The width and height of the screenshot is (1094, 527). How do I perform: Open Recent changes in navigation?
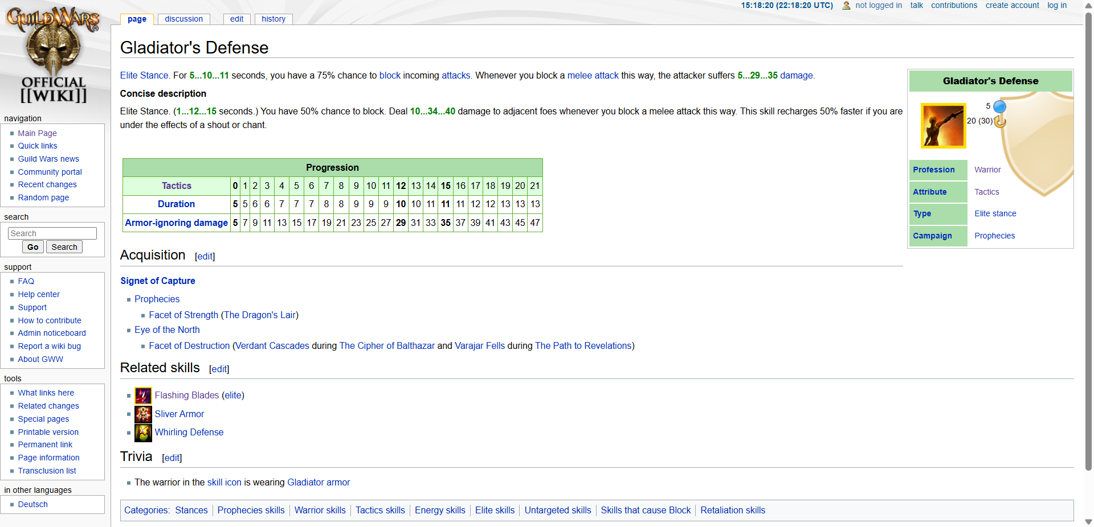pos(47,184)
